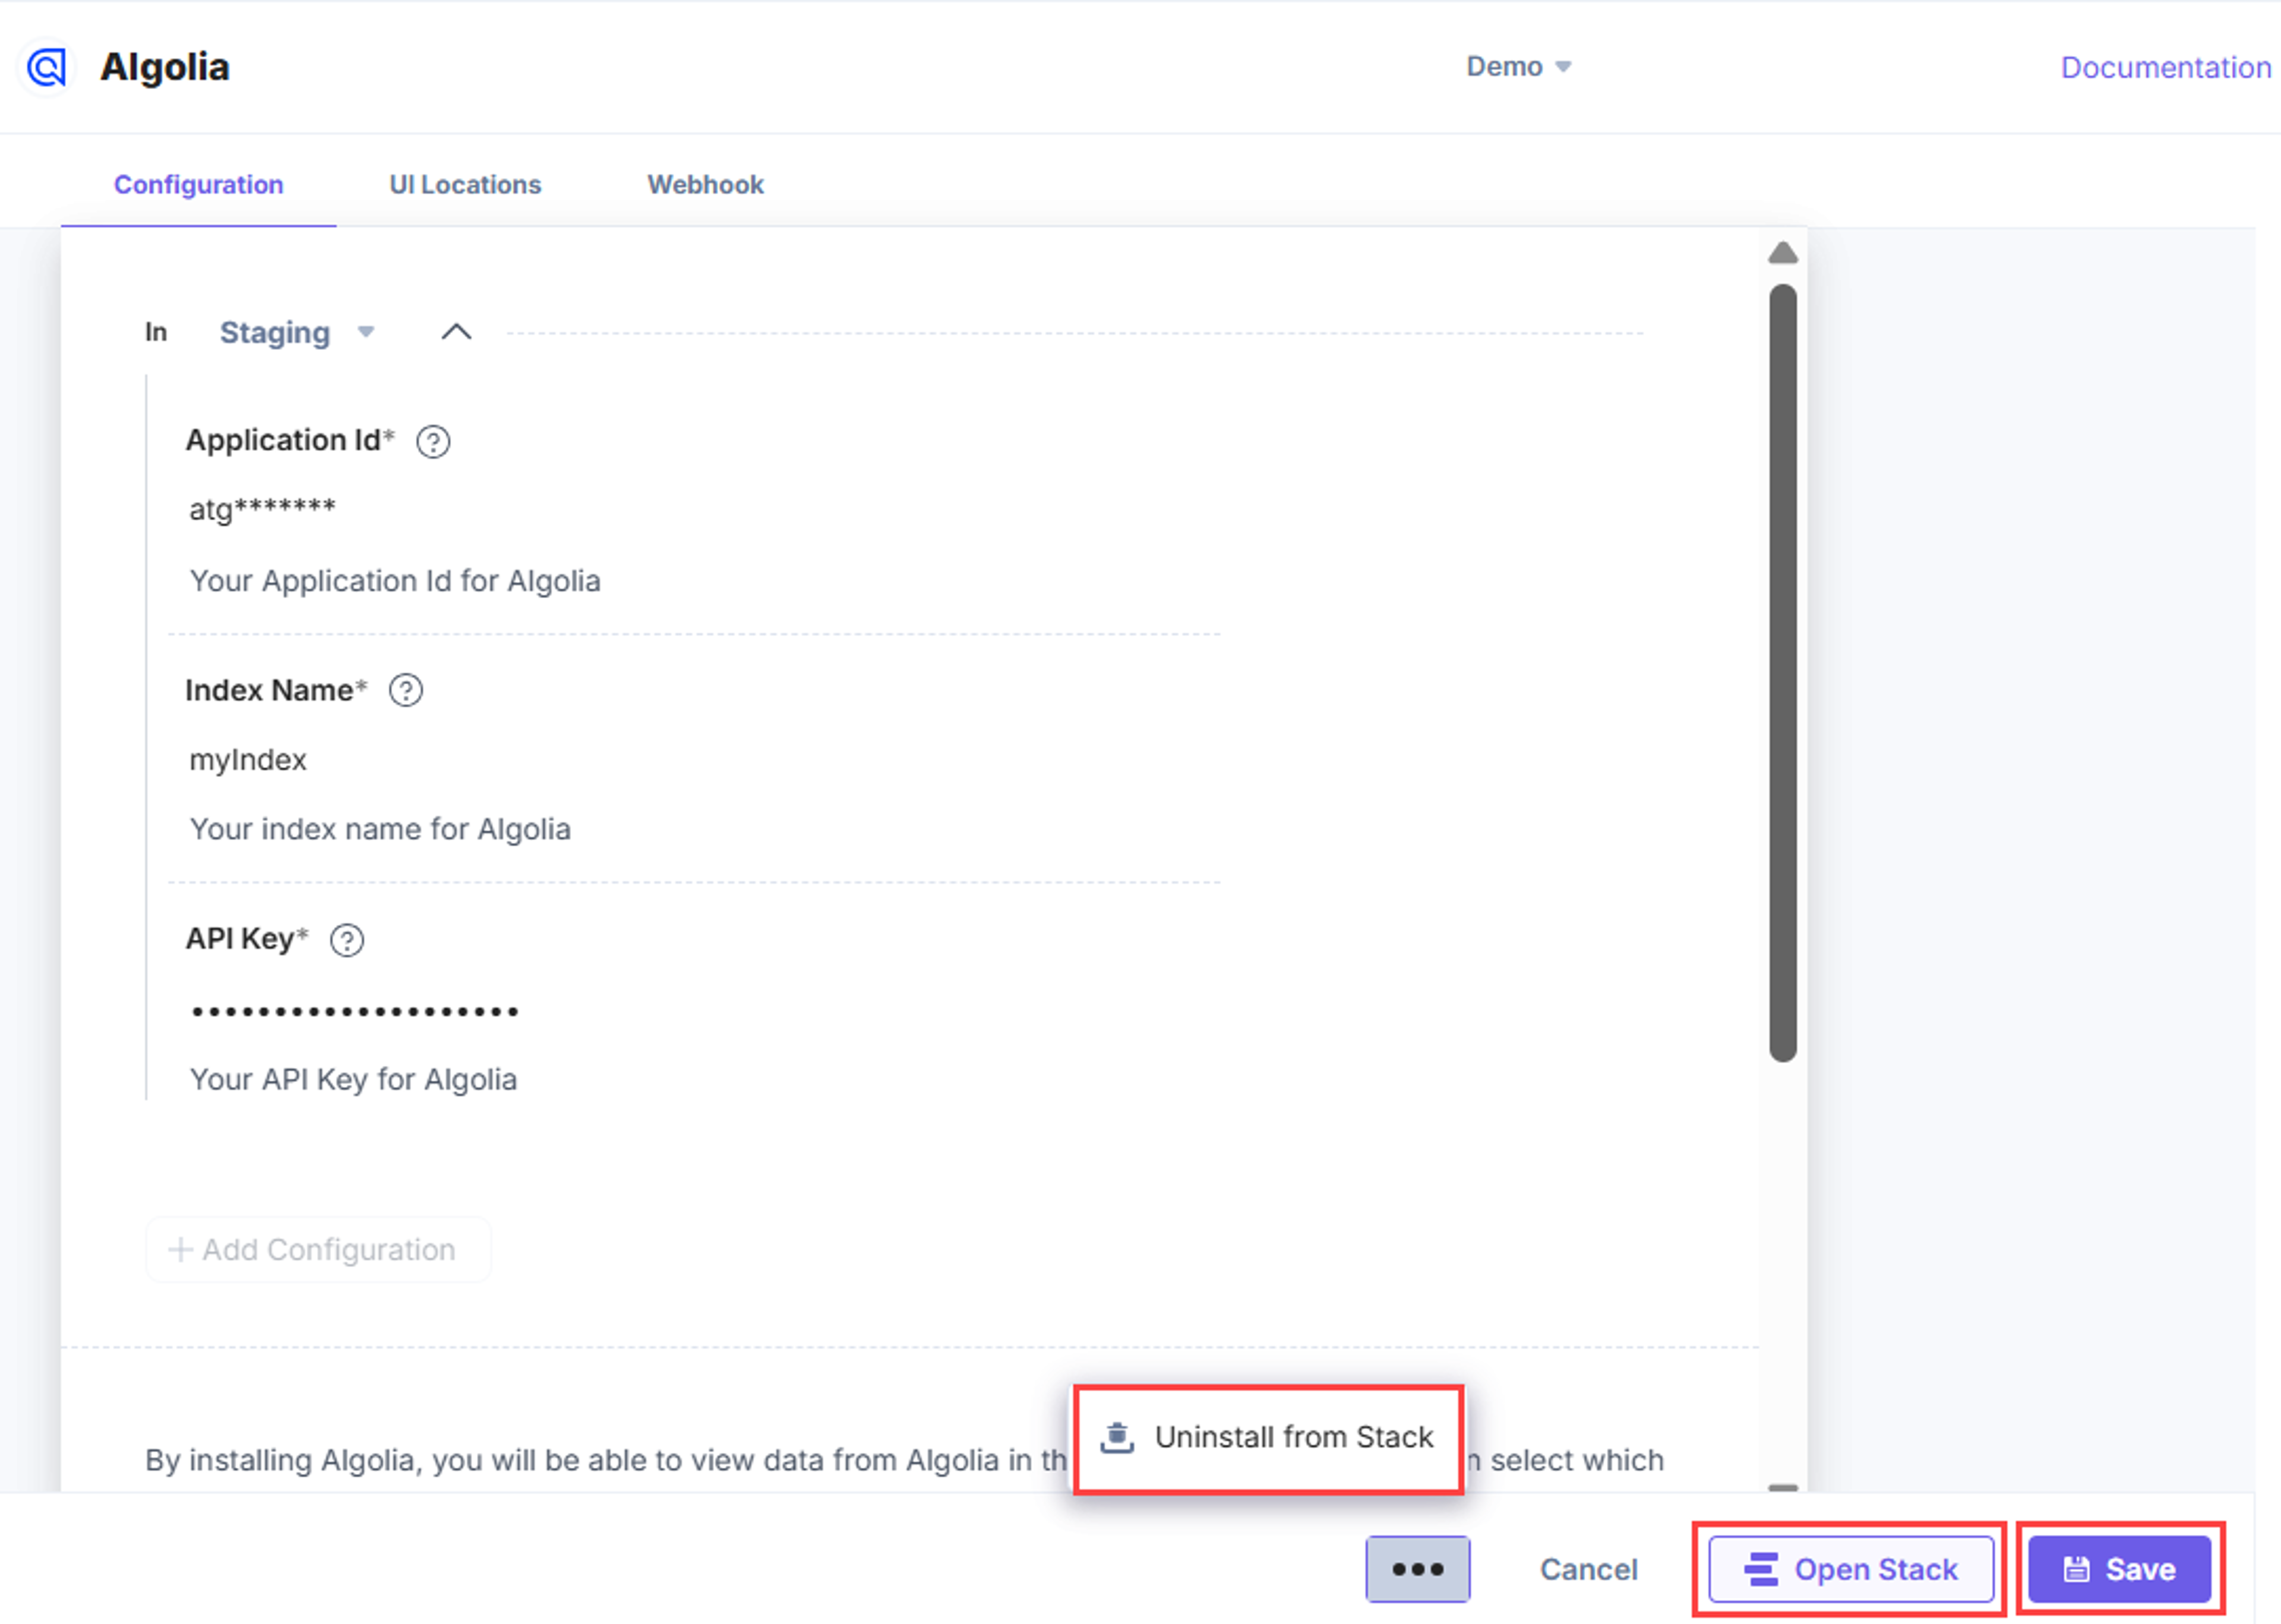Click the 'Your index name for Algolia' text

click(x=380, y=829)
